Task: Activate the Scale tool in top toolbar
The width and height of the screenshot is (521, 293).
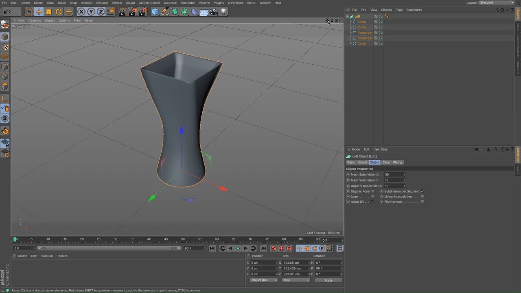Action: (x=49, y=12)
